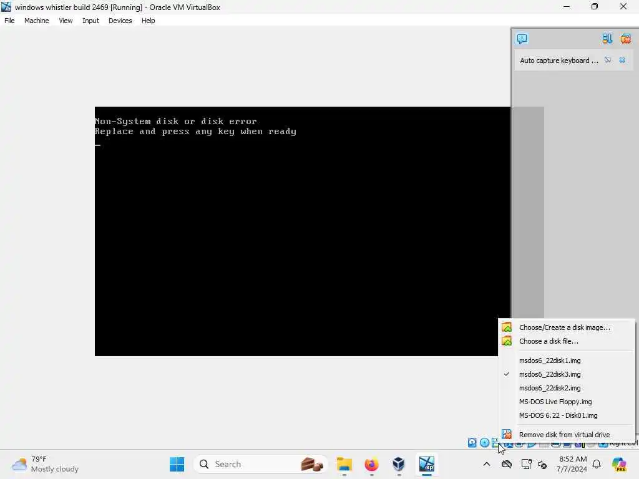The height and width of the screenshot is (479, 639).
Task: Open File Explorer from taskbar
Action: [x=344, y=464]
